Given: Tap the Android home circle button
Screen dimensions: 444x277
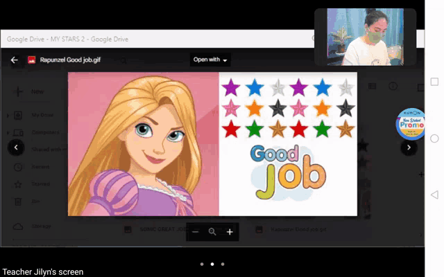Looking at the screenshot, I should (x=434, y=138).
